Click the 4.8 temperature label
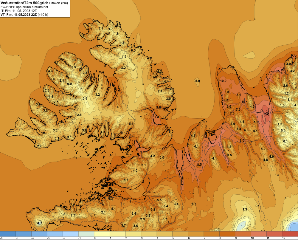 [x=246, y=130]
